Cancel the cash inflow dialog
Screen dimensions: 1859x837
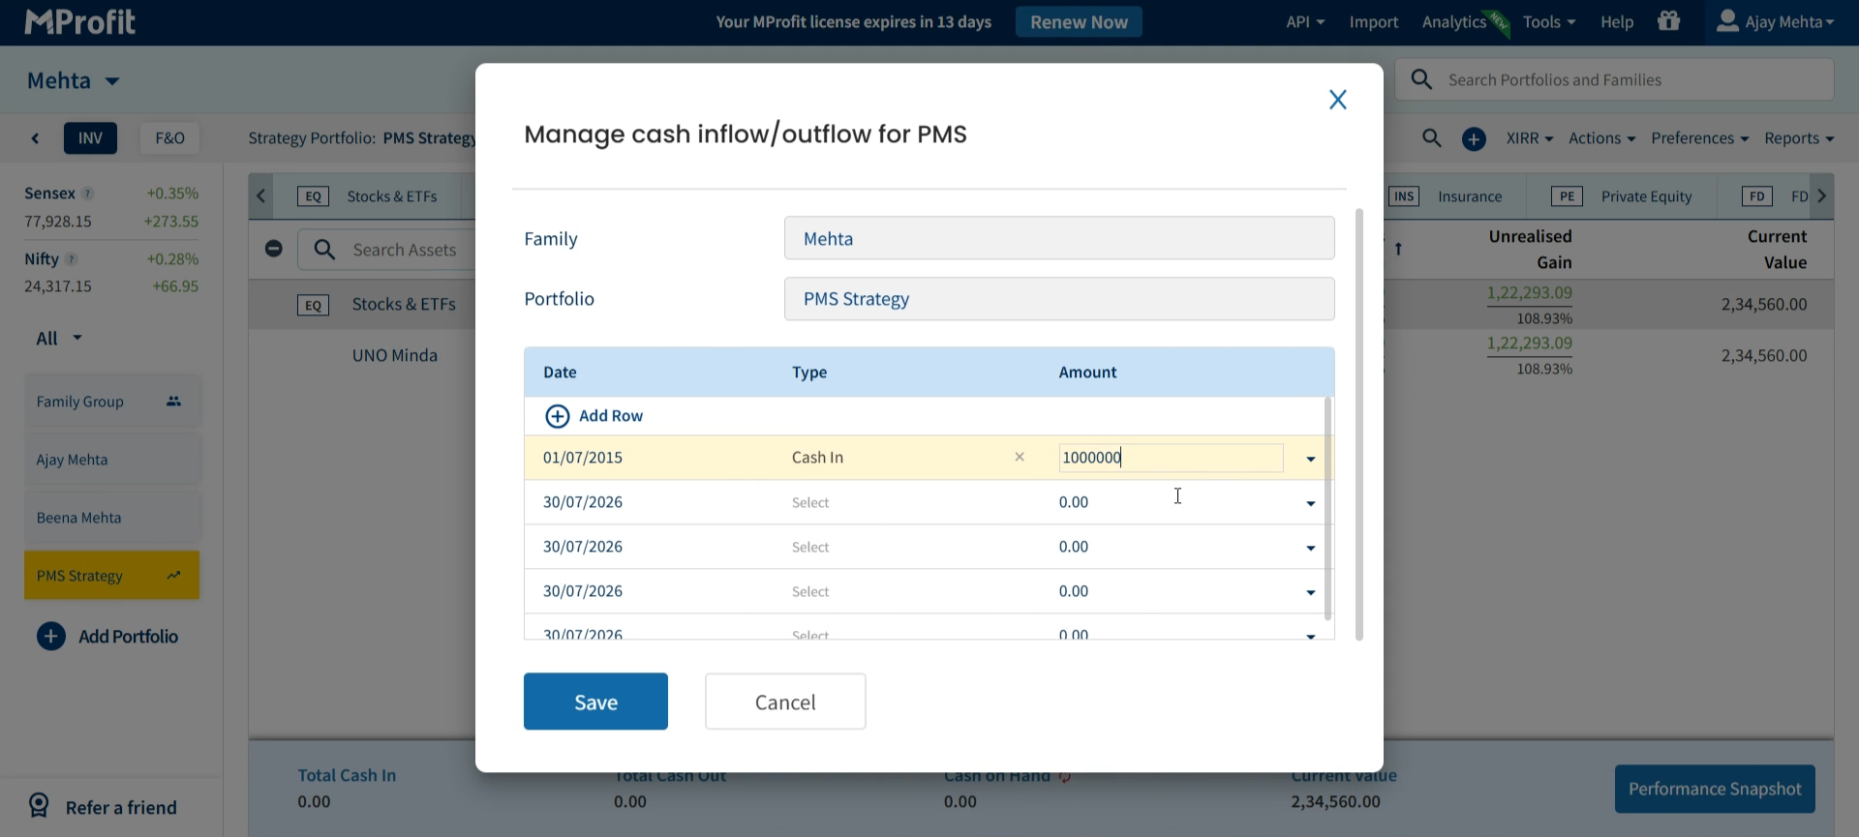pos(785,702)
